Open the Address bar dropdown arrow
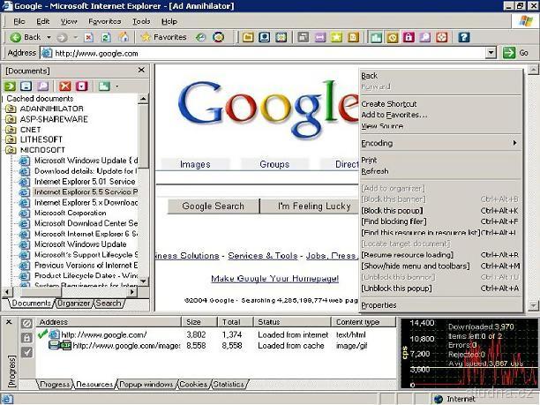Screen dimensions: 540x405 [491, 53]
